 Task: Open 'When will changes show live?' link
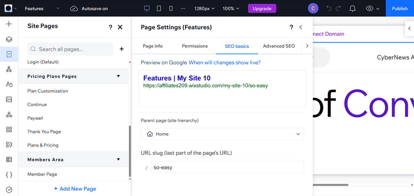pyautogui.click(x=225, y=63)
